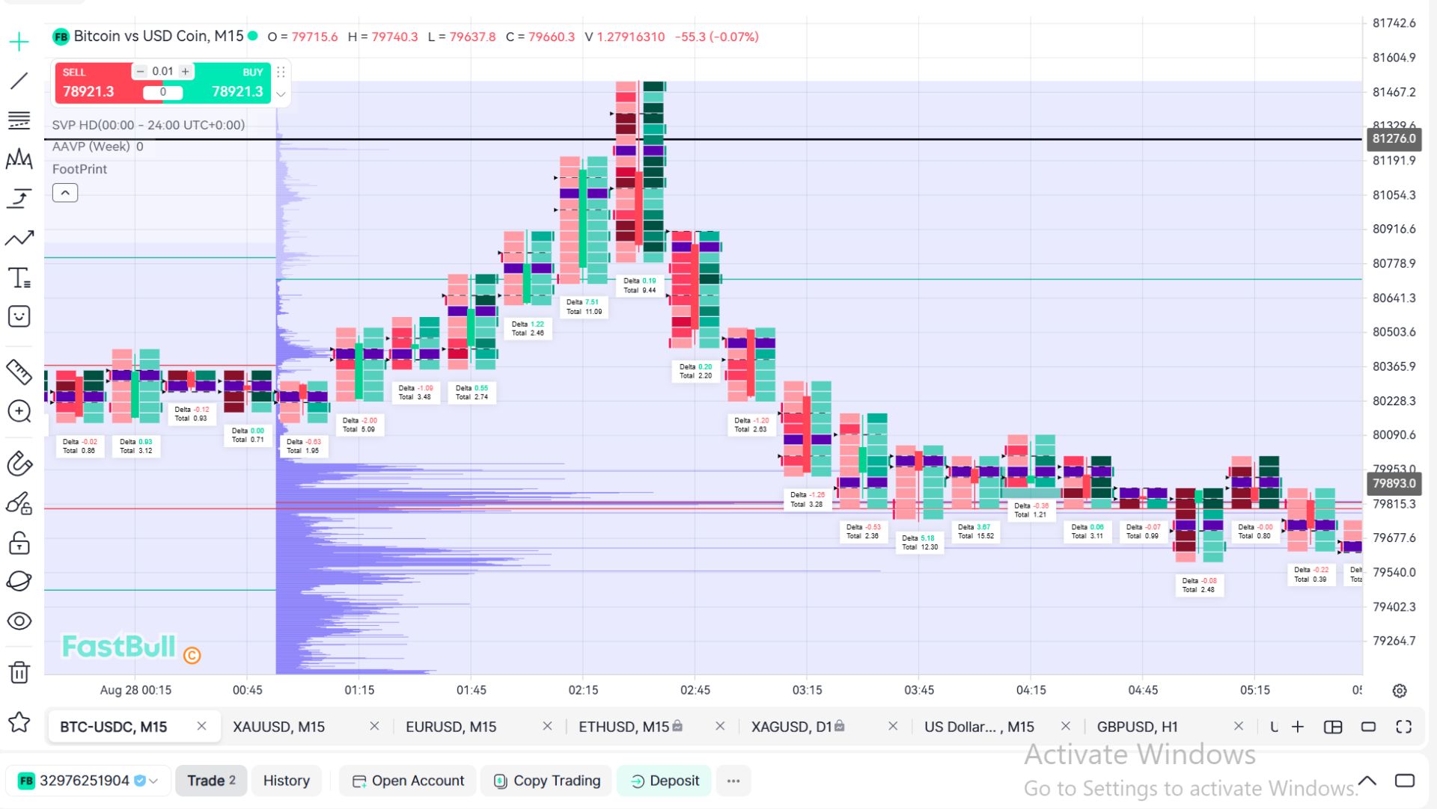Click the Deposit button
1437x809 pixels.
pos(664,781)
